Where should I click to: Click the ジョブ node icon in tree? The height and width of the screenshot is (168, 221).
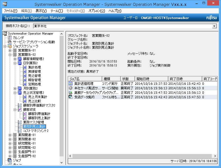coord(10,160)
